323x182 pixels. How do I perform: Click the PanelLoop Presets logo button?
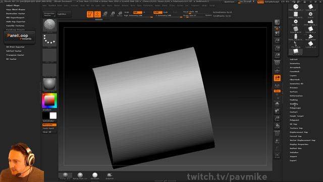(19, 37)
